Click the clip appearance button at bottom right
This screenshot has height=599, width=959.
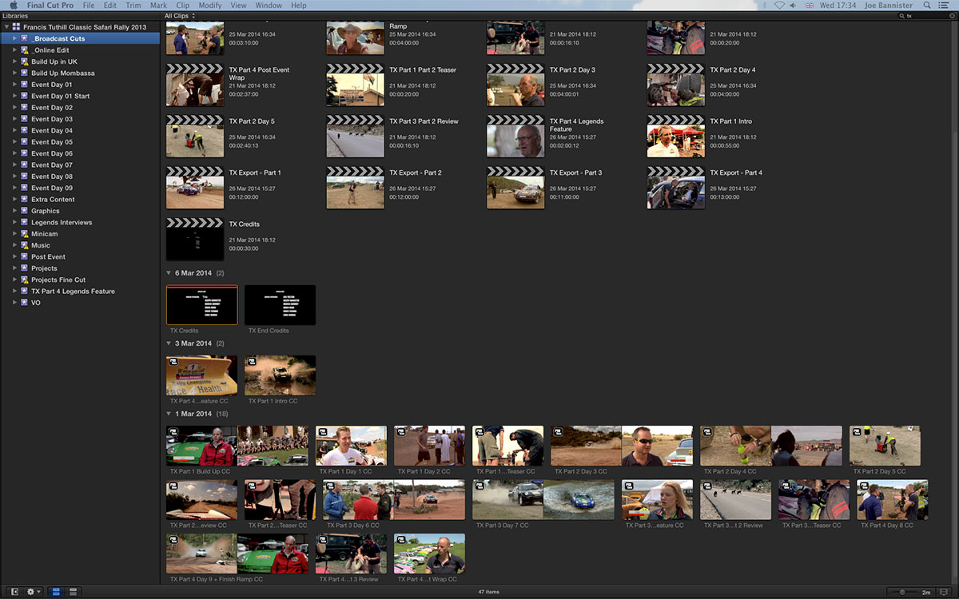click(x=944, y=592)
